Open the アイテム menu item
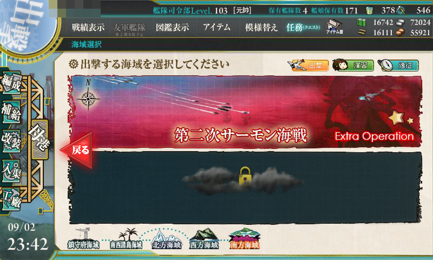 [217, 27]
